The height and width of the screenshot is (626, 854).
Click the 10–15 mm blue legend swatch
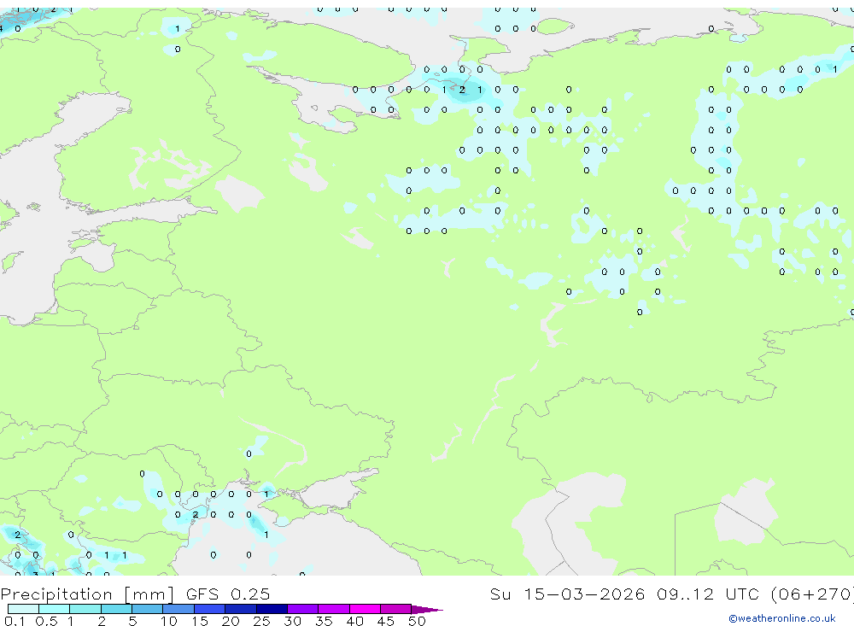pos(178,609)
